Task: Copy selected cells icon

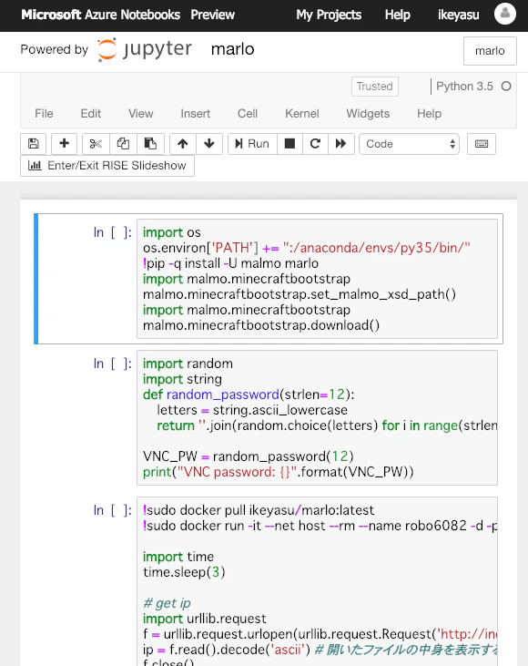Action: [x=123, y=144]
